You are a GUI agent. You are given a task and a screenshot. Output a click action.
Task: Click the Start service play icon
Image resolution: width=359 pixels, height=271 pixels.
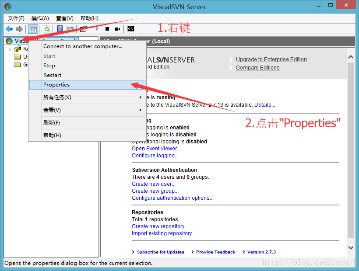click(x=97, y=29)
